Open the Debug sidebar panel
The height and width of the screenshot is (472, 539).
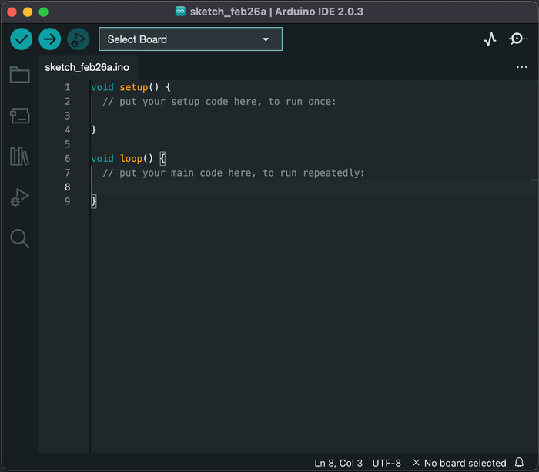click(x=19, y=197)
